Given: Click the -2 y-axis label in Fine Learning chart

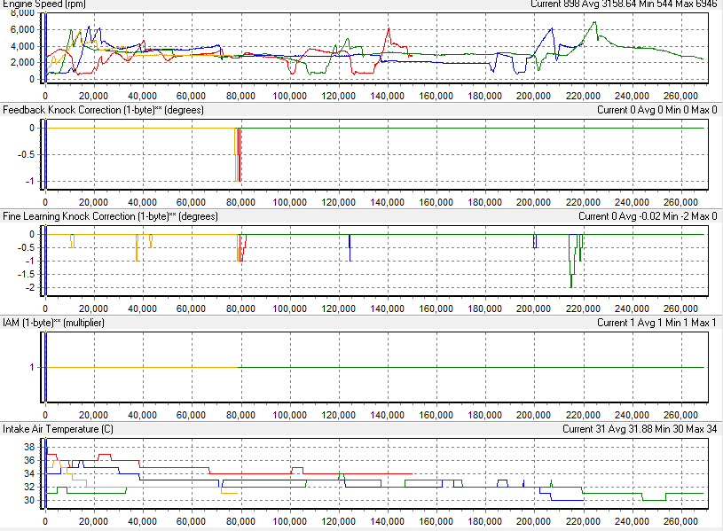Looking at the screenshot, I should point(30,288).
